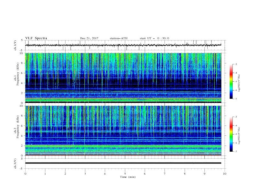Click the "6" kHz tick of ch.1 spectrogram

pyautogui.click(x=22, y=73)
